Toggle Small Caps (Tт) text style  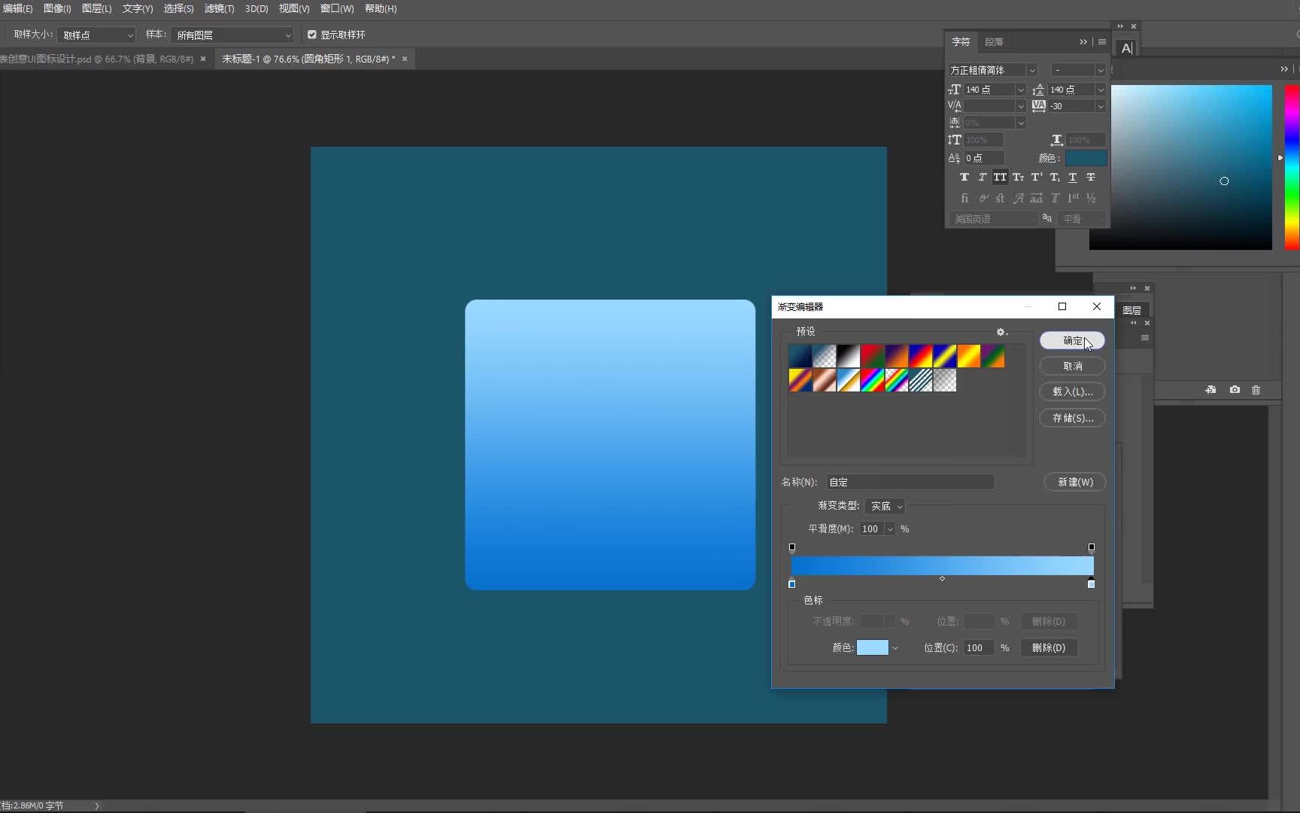click(1018, 178)
